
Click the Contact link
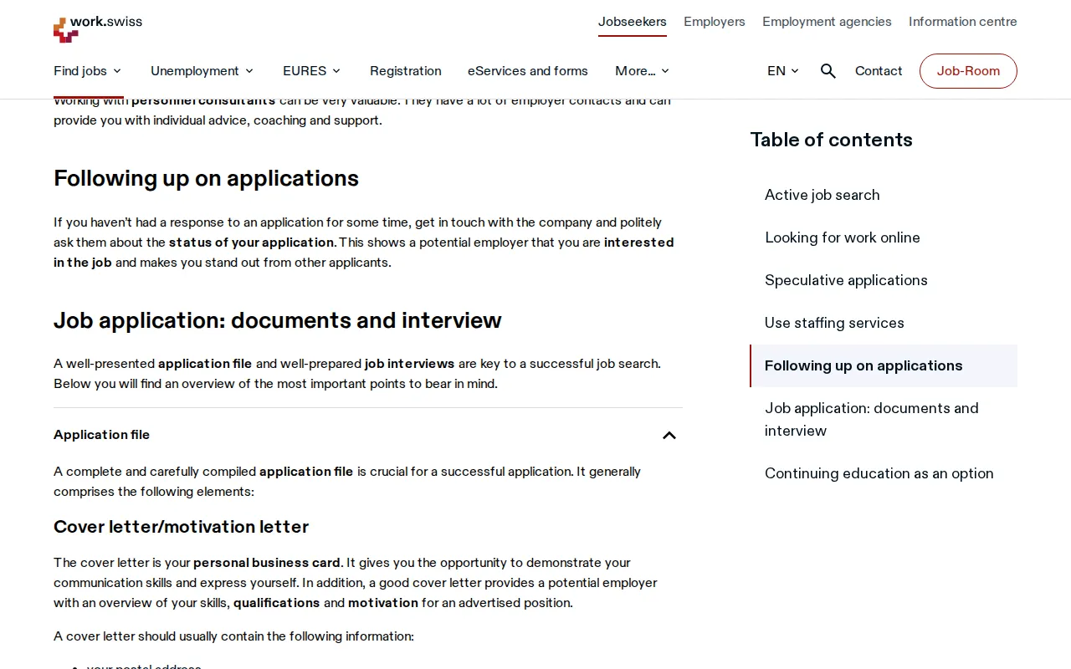(879, 71)
